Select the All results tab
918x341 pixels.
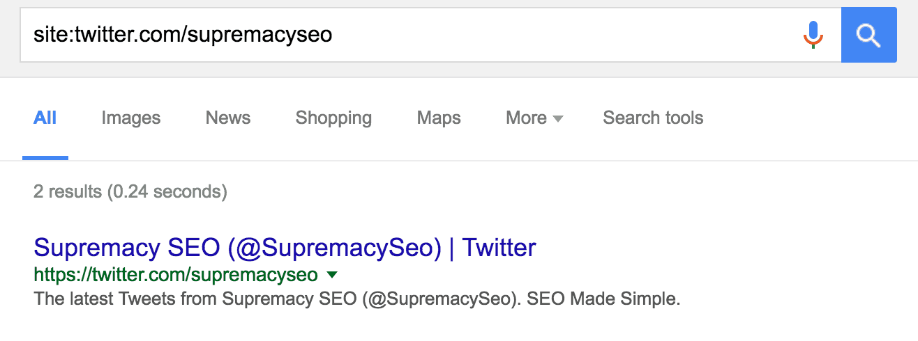point(45,118)
